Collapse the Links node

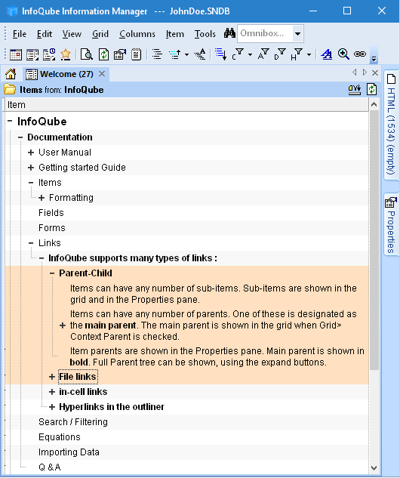[x=31, y=243]
